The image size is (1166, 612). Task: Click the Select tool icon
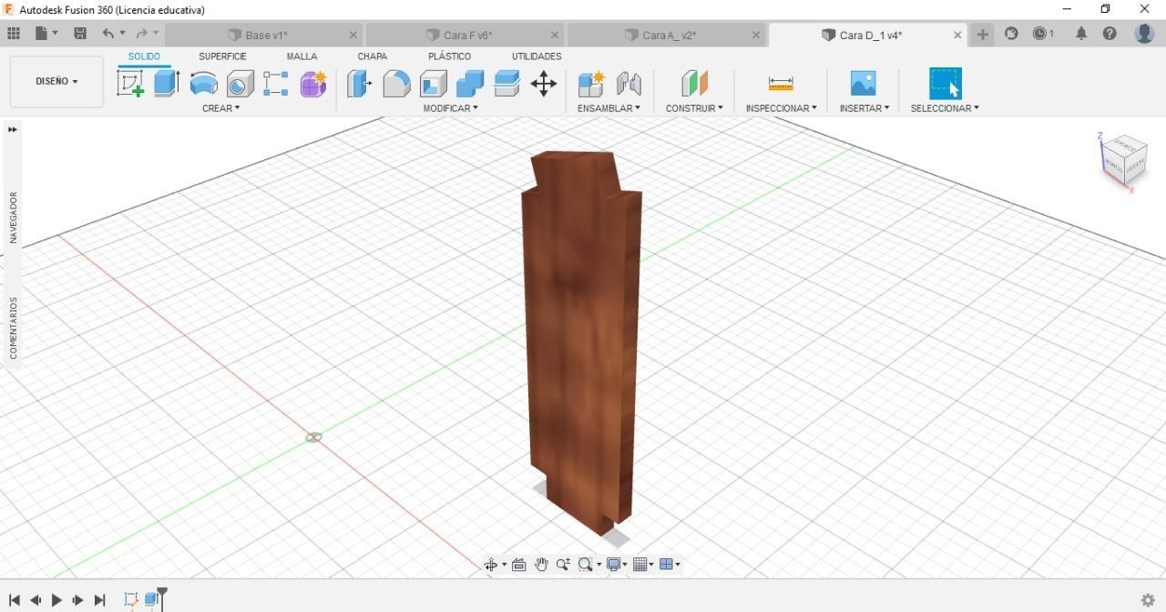(945, 84)
